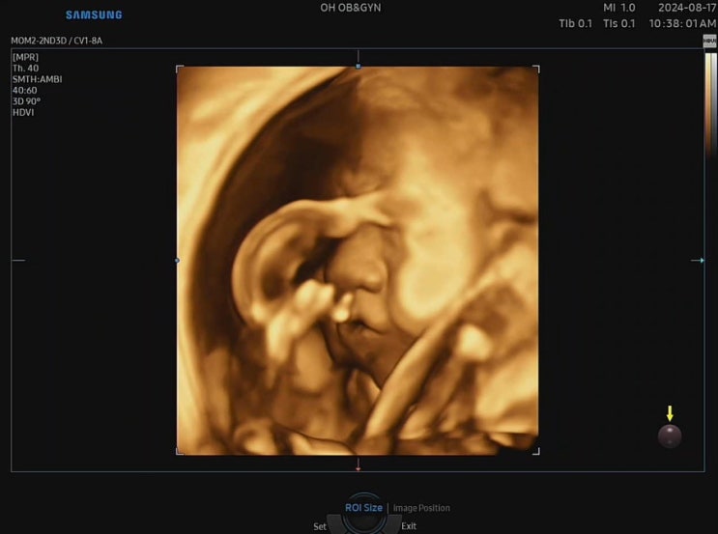Screen dimensions: 718x534
Task: Click the 'MOM2-2ND3D / CV1-8A' preset label
Action: [x=57, y=41]
